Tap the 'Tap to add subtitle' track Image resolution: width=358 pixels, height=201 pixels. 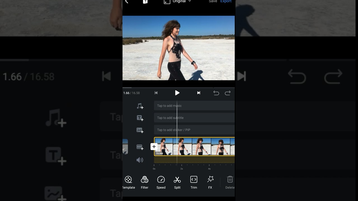(x=194, y=118)
